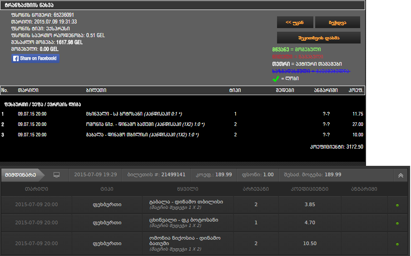Click 'ფეხბურთი / უეფა / ევროპის ლიგა' category heading
Image resolution: width=411 pixels, height=256 pixels.
coord(43,104)
